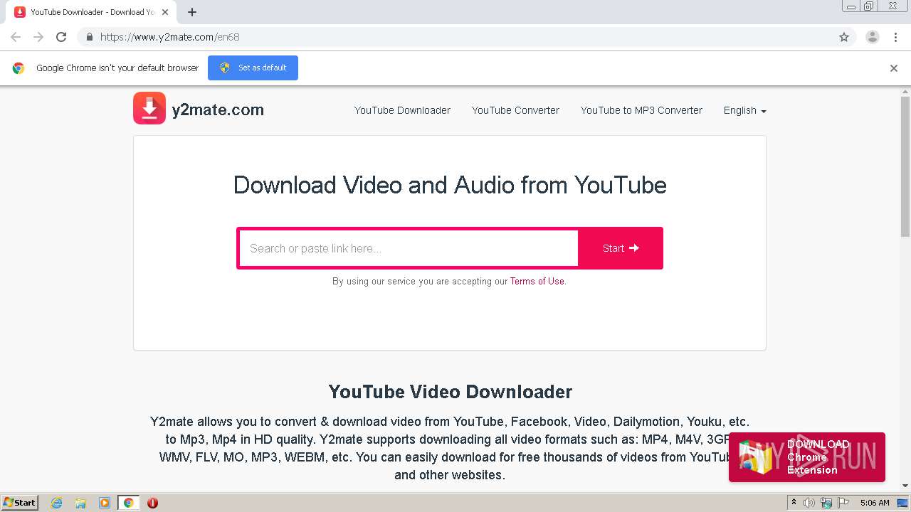This screenshot has width=911, height=512.
Task: Click the y2mate red download logo icon
Action: pyautogui.click(x=149, y=108)
